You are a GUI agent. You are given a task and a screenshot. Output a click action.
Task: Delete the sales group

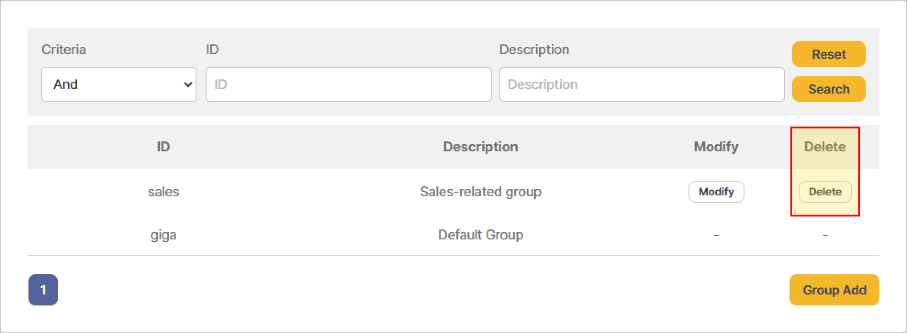pos(825,192)
